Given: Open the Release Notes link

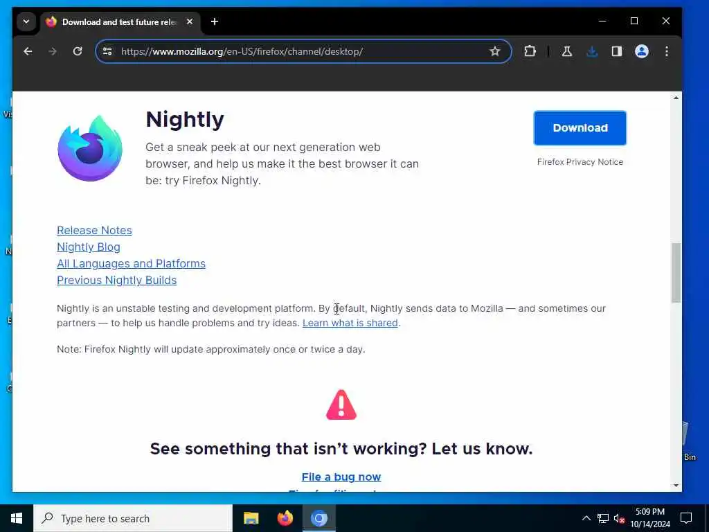Looking at the screenshot, I should click(94, 230).
